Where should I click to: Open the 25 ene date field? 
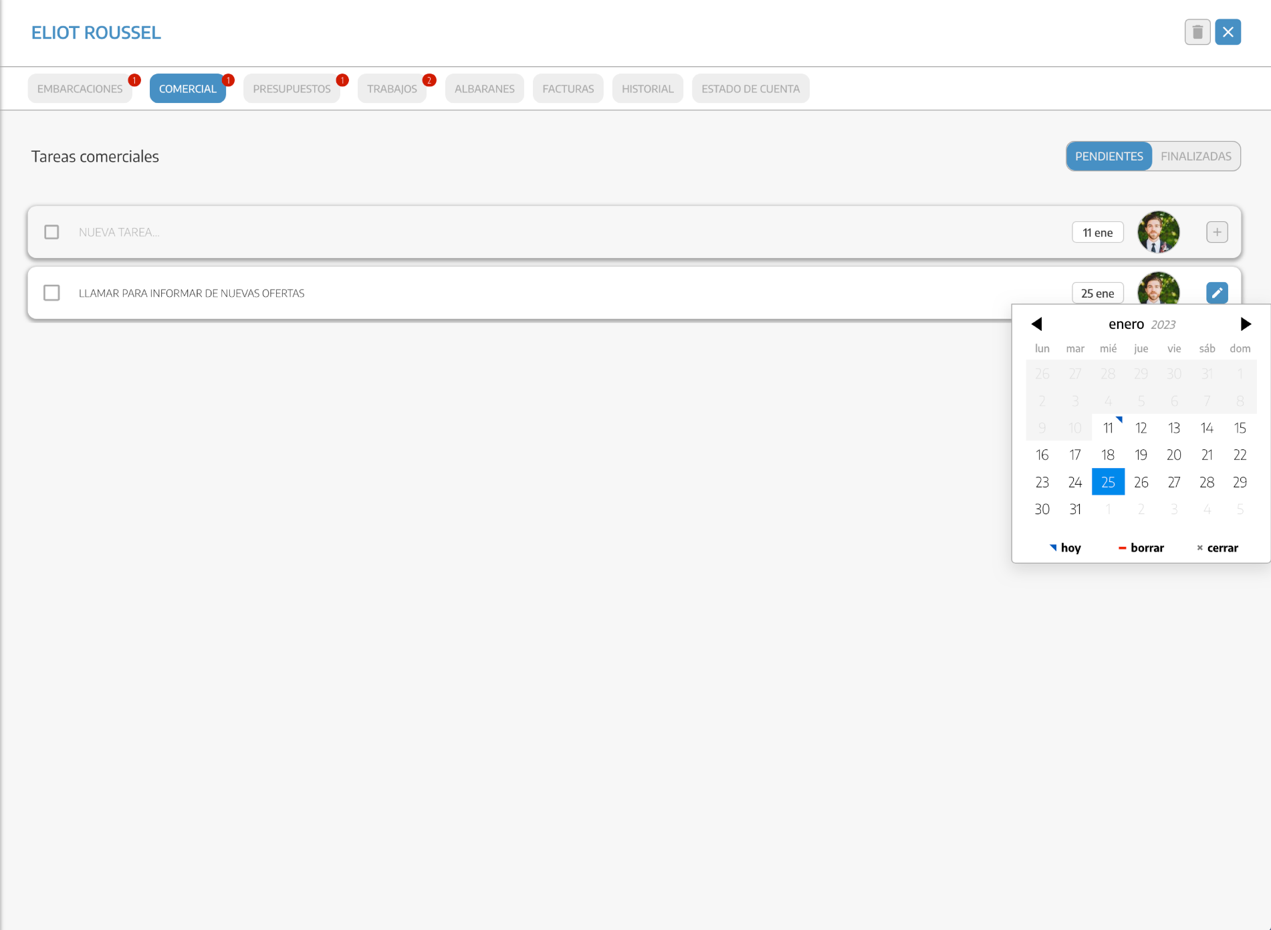1097,294
